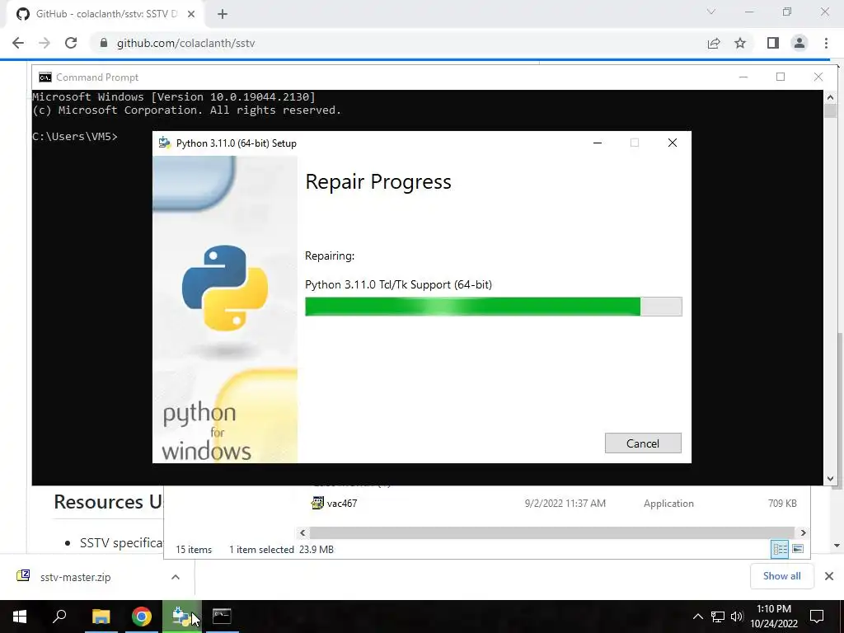Maximize the Command Prompt window

coord(781,77)
